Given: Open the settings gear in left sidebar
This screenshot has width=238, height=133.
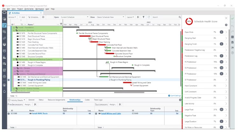Looking at the screenshot, I should (x=4, y=77).
